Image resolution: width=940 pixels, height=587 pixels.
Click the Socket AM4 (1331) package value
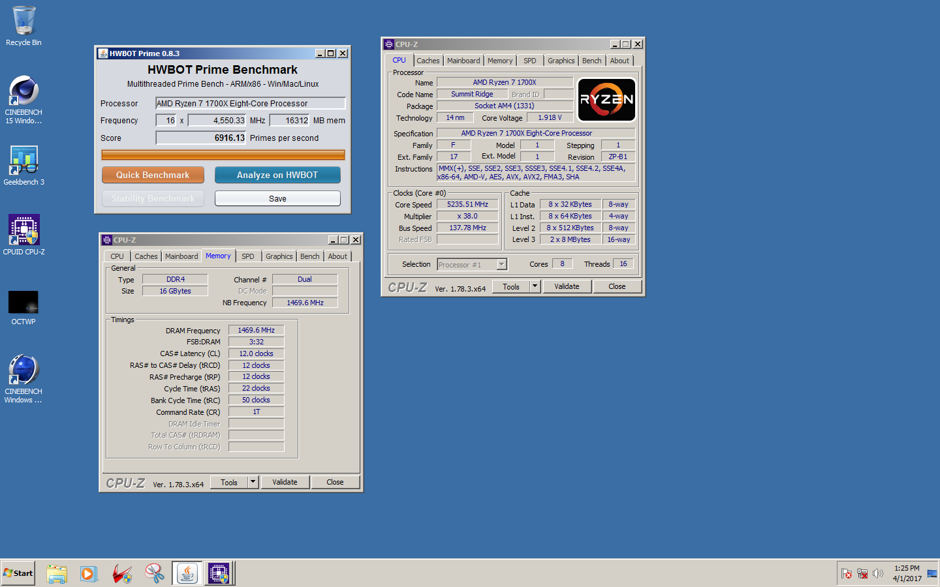tap(505, 106)
